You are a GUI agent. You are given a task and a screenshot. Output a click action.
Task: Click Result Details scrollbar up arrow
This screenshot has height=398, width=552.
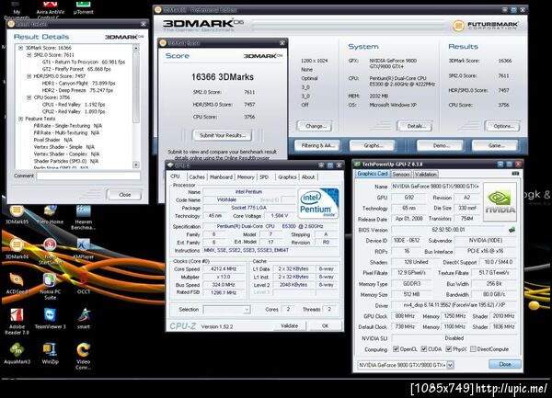pyautogui.click(x=136, y=48)
